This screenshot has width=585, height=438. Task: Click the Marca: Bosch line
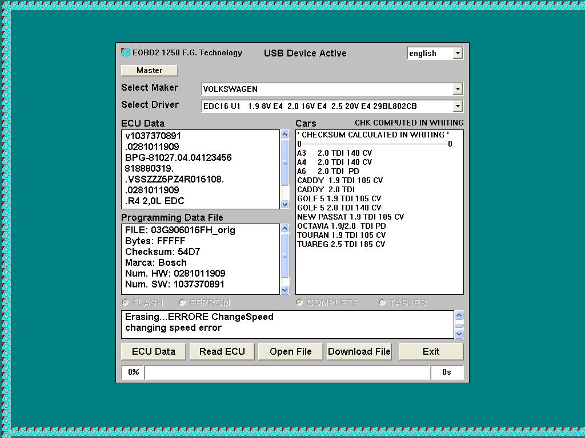155,262
